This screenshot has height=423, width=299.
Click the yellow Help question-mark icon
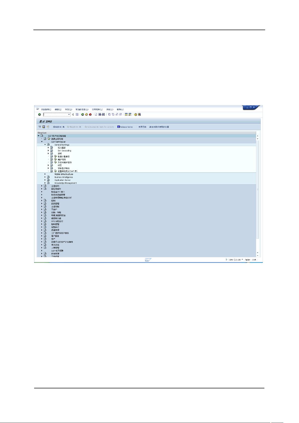(135, 114)
